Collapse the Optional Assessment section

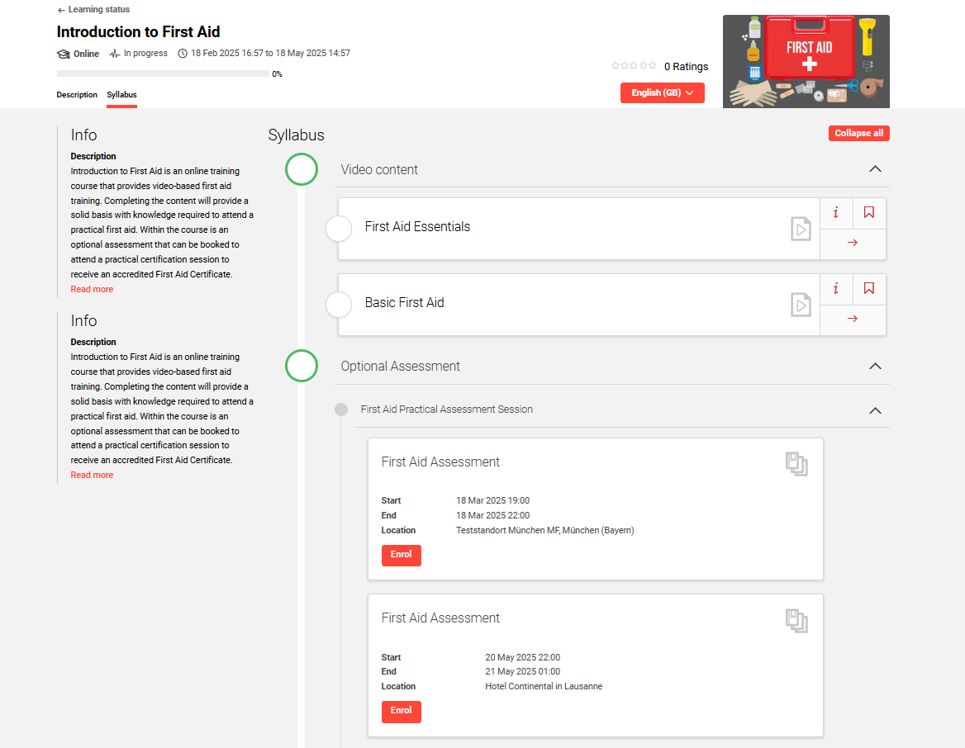[876, 366]
